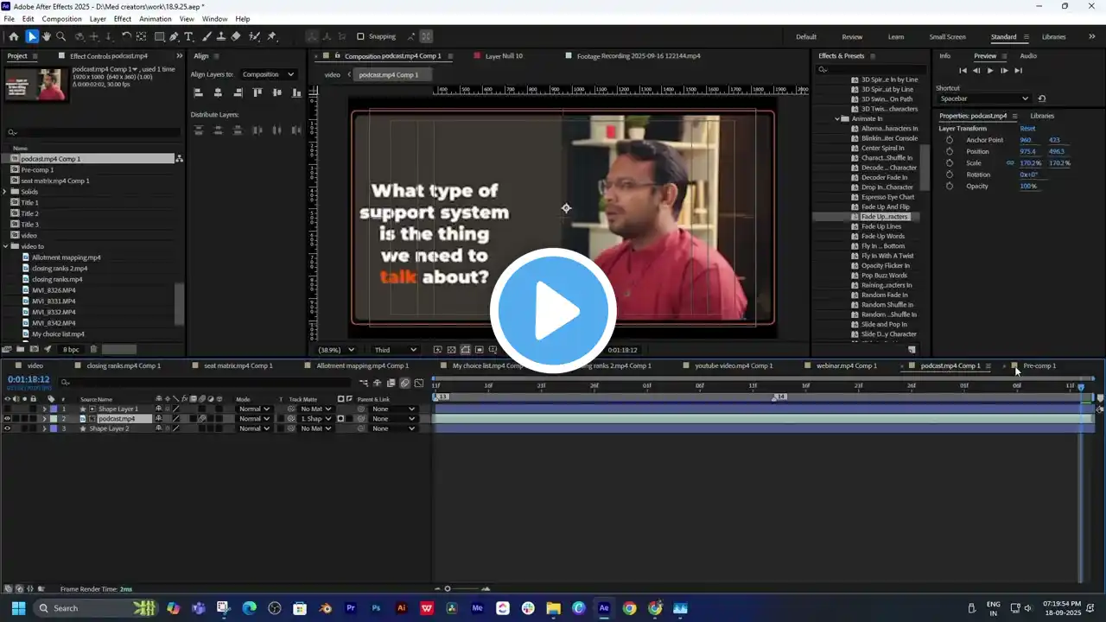Click the Home icon in toolbar

click(x=14, y=36)
